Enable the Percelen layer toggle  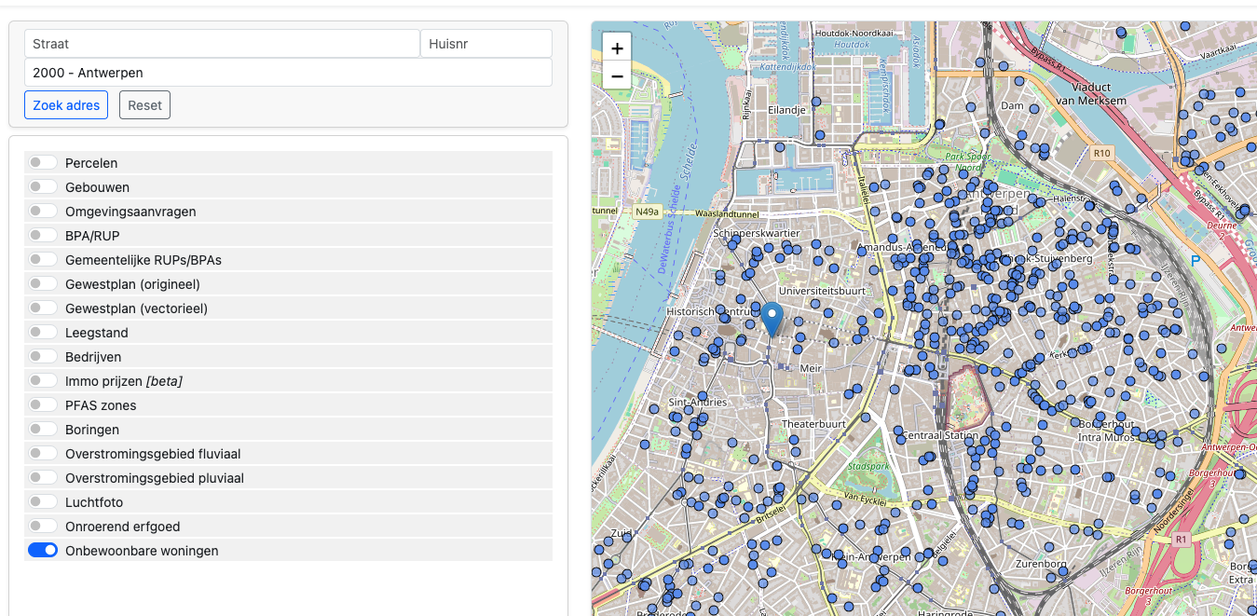[x=43, y=163]
